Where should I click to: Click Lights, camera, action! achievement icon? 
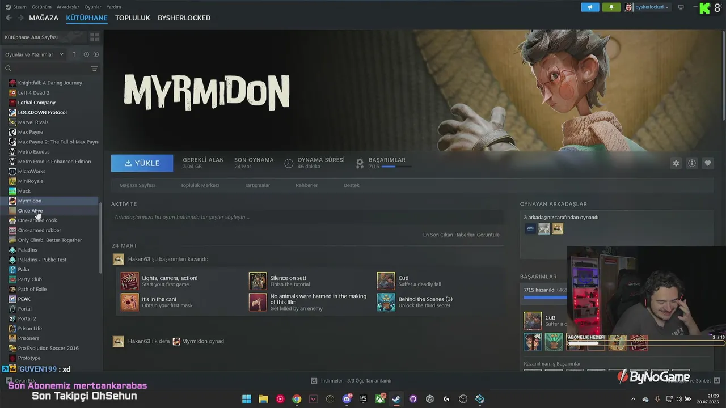click(130, 281)
